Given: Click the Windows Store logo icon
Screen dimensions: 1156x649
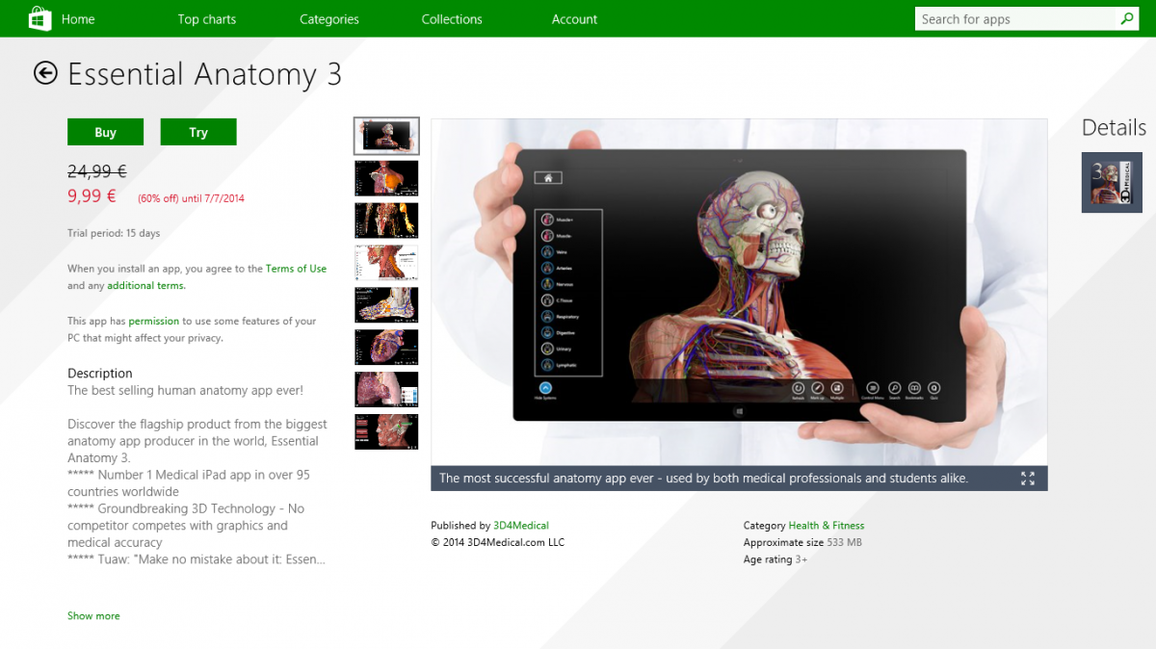Looking at the screenshot, I should [40, 18].
